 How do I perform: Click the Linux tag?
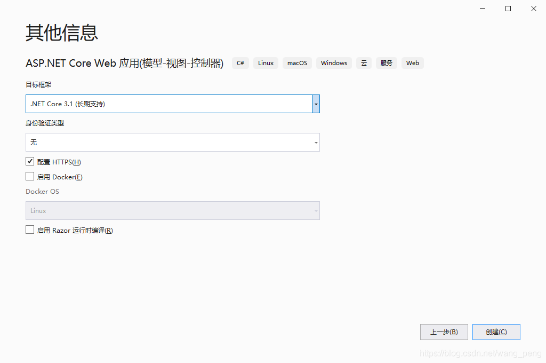coord(266,63)
